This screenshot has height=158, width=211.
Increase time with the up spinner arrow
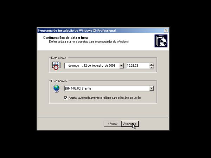point(152,64)
